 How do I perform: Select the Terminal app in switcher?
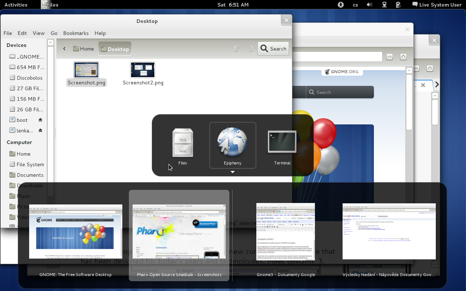click(282, 145)
